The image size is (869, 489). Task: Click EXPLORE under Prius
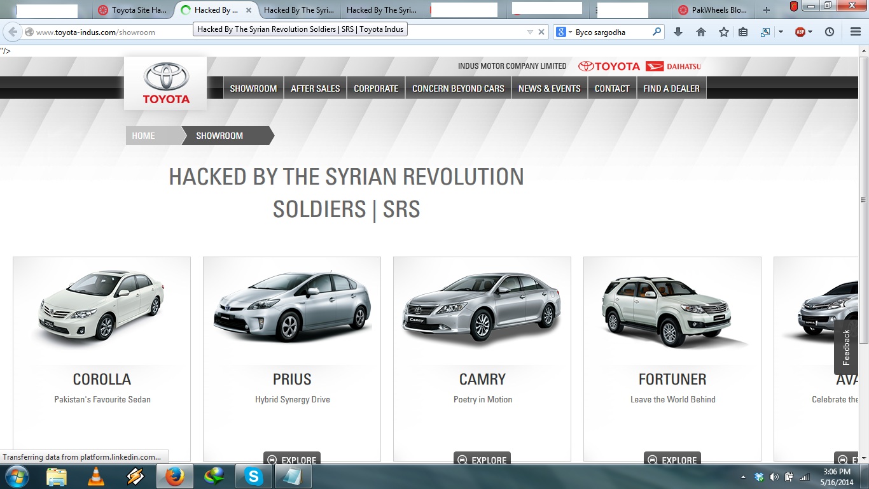click(292, 459)
